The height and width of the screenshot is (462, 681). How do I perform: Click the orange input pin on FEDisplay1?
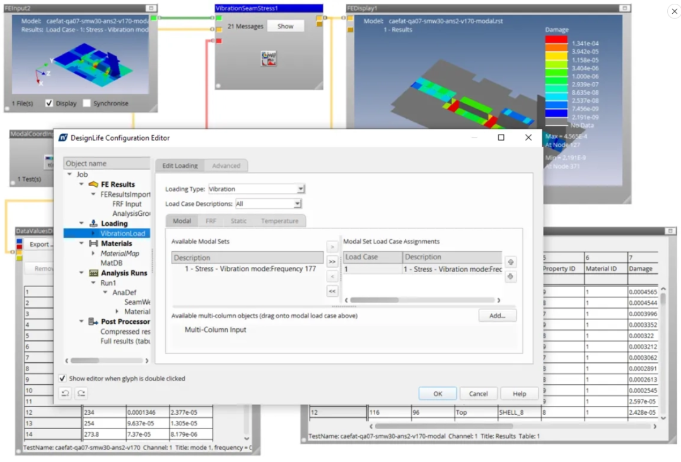pyautogui.click(x=350, y=18)
